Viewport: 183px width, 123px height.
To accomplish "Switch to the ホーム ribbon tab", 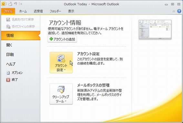I will (x=23, y=11).
